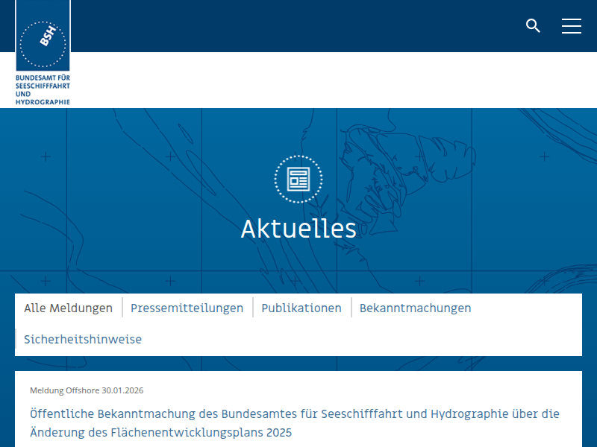Show the Publikationen tab
Screen dimensions: 597x447
[301, 308]
